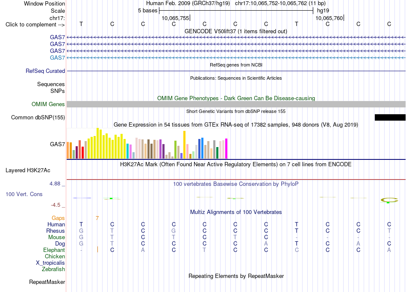406x292 pixels.
Task: Select the Chicken species label
Action: 55,256
